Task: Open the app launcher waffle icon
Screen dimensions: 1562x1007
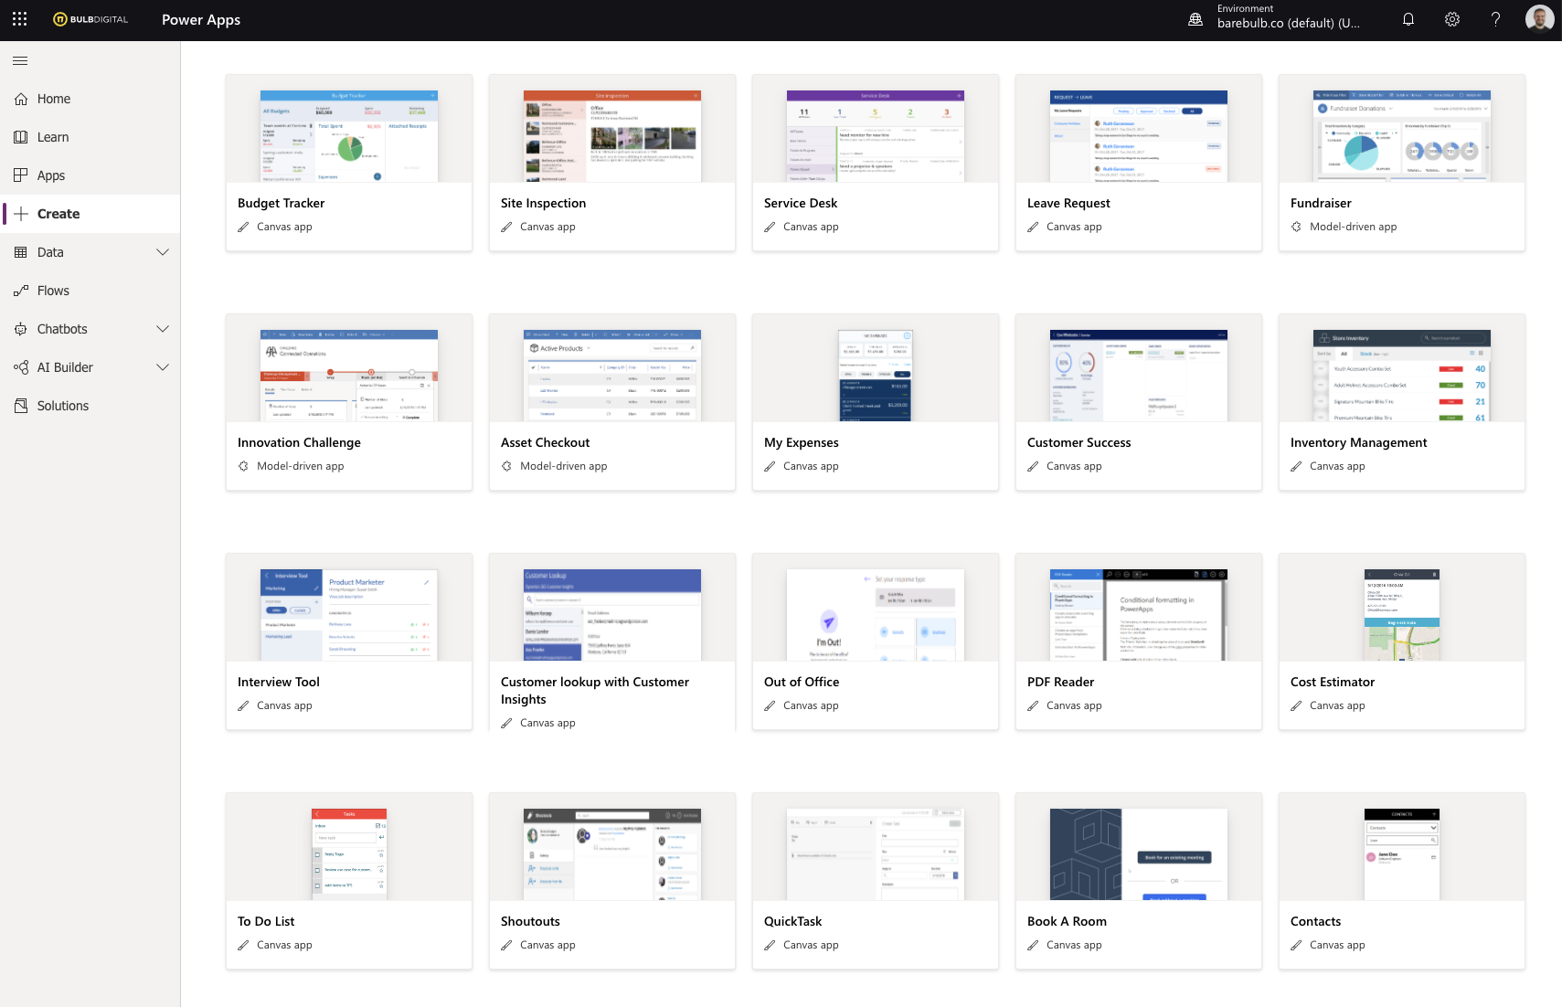Action: pyautogui.click(x=20, y=19)
